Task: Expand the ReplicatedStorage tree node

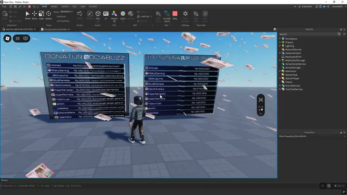Action: [x=280, y=60]
